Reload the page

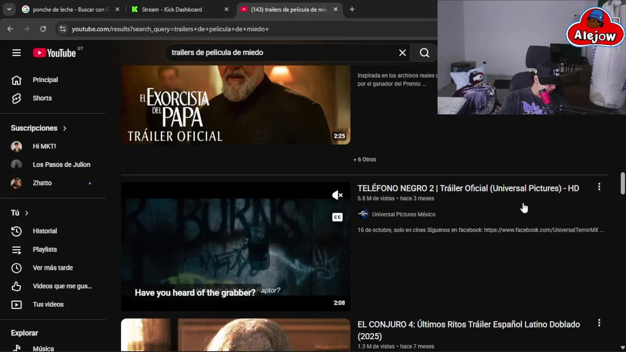point(43,29)
